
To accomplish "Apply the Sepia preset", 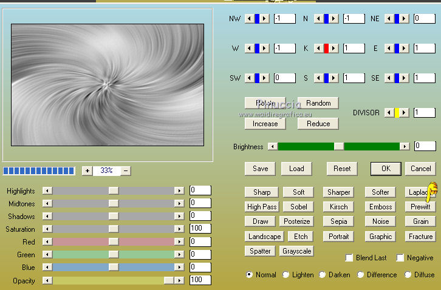I will pyautogui.click(x=338, y=221).
